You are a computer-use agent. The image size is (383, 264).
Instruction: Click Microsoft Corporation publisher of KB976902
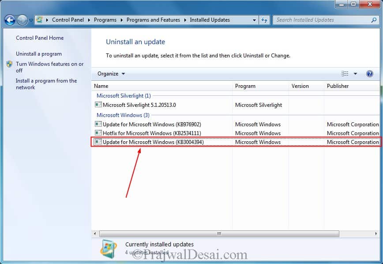click(353, 124)
